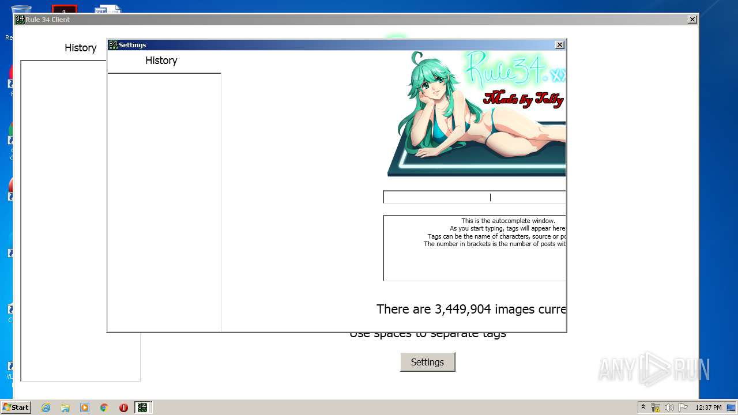The height and width of the screenshot is (415, 738).
Task: Click the Show Desktop button
Action: pos(732,408)
